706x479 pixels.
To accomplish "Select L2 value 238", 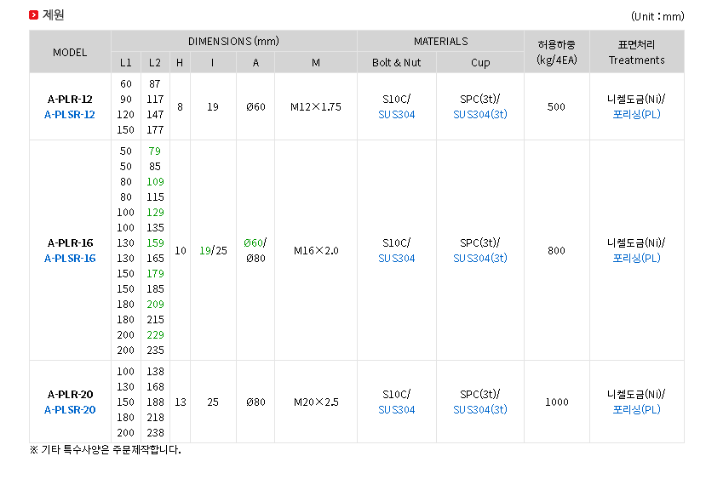I will [x=155, y=433].
